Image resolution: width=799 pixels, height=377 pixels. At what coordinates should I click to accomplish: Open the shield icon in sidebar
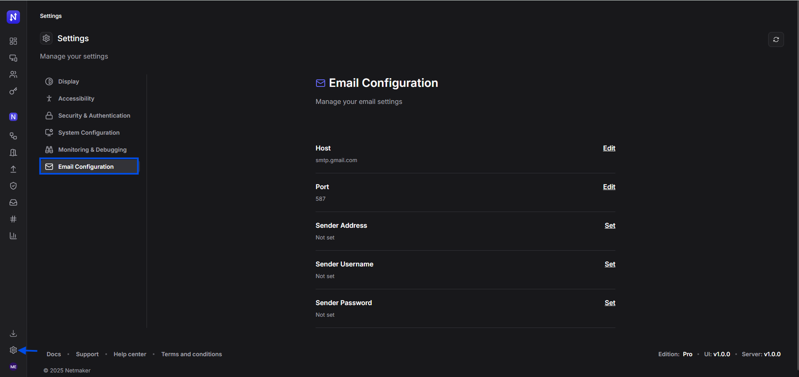pos(13,186)
